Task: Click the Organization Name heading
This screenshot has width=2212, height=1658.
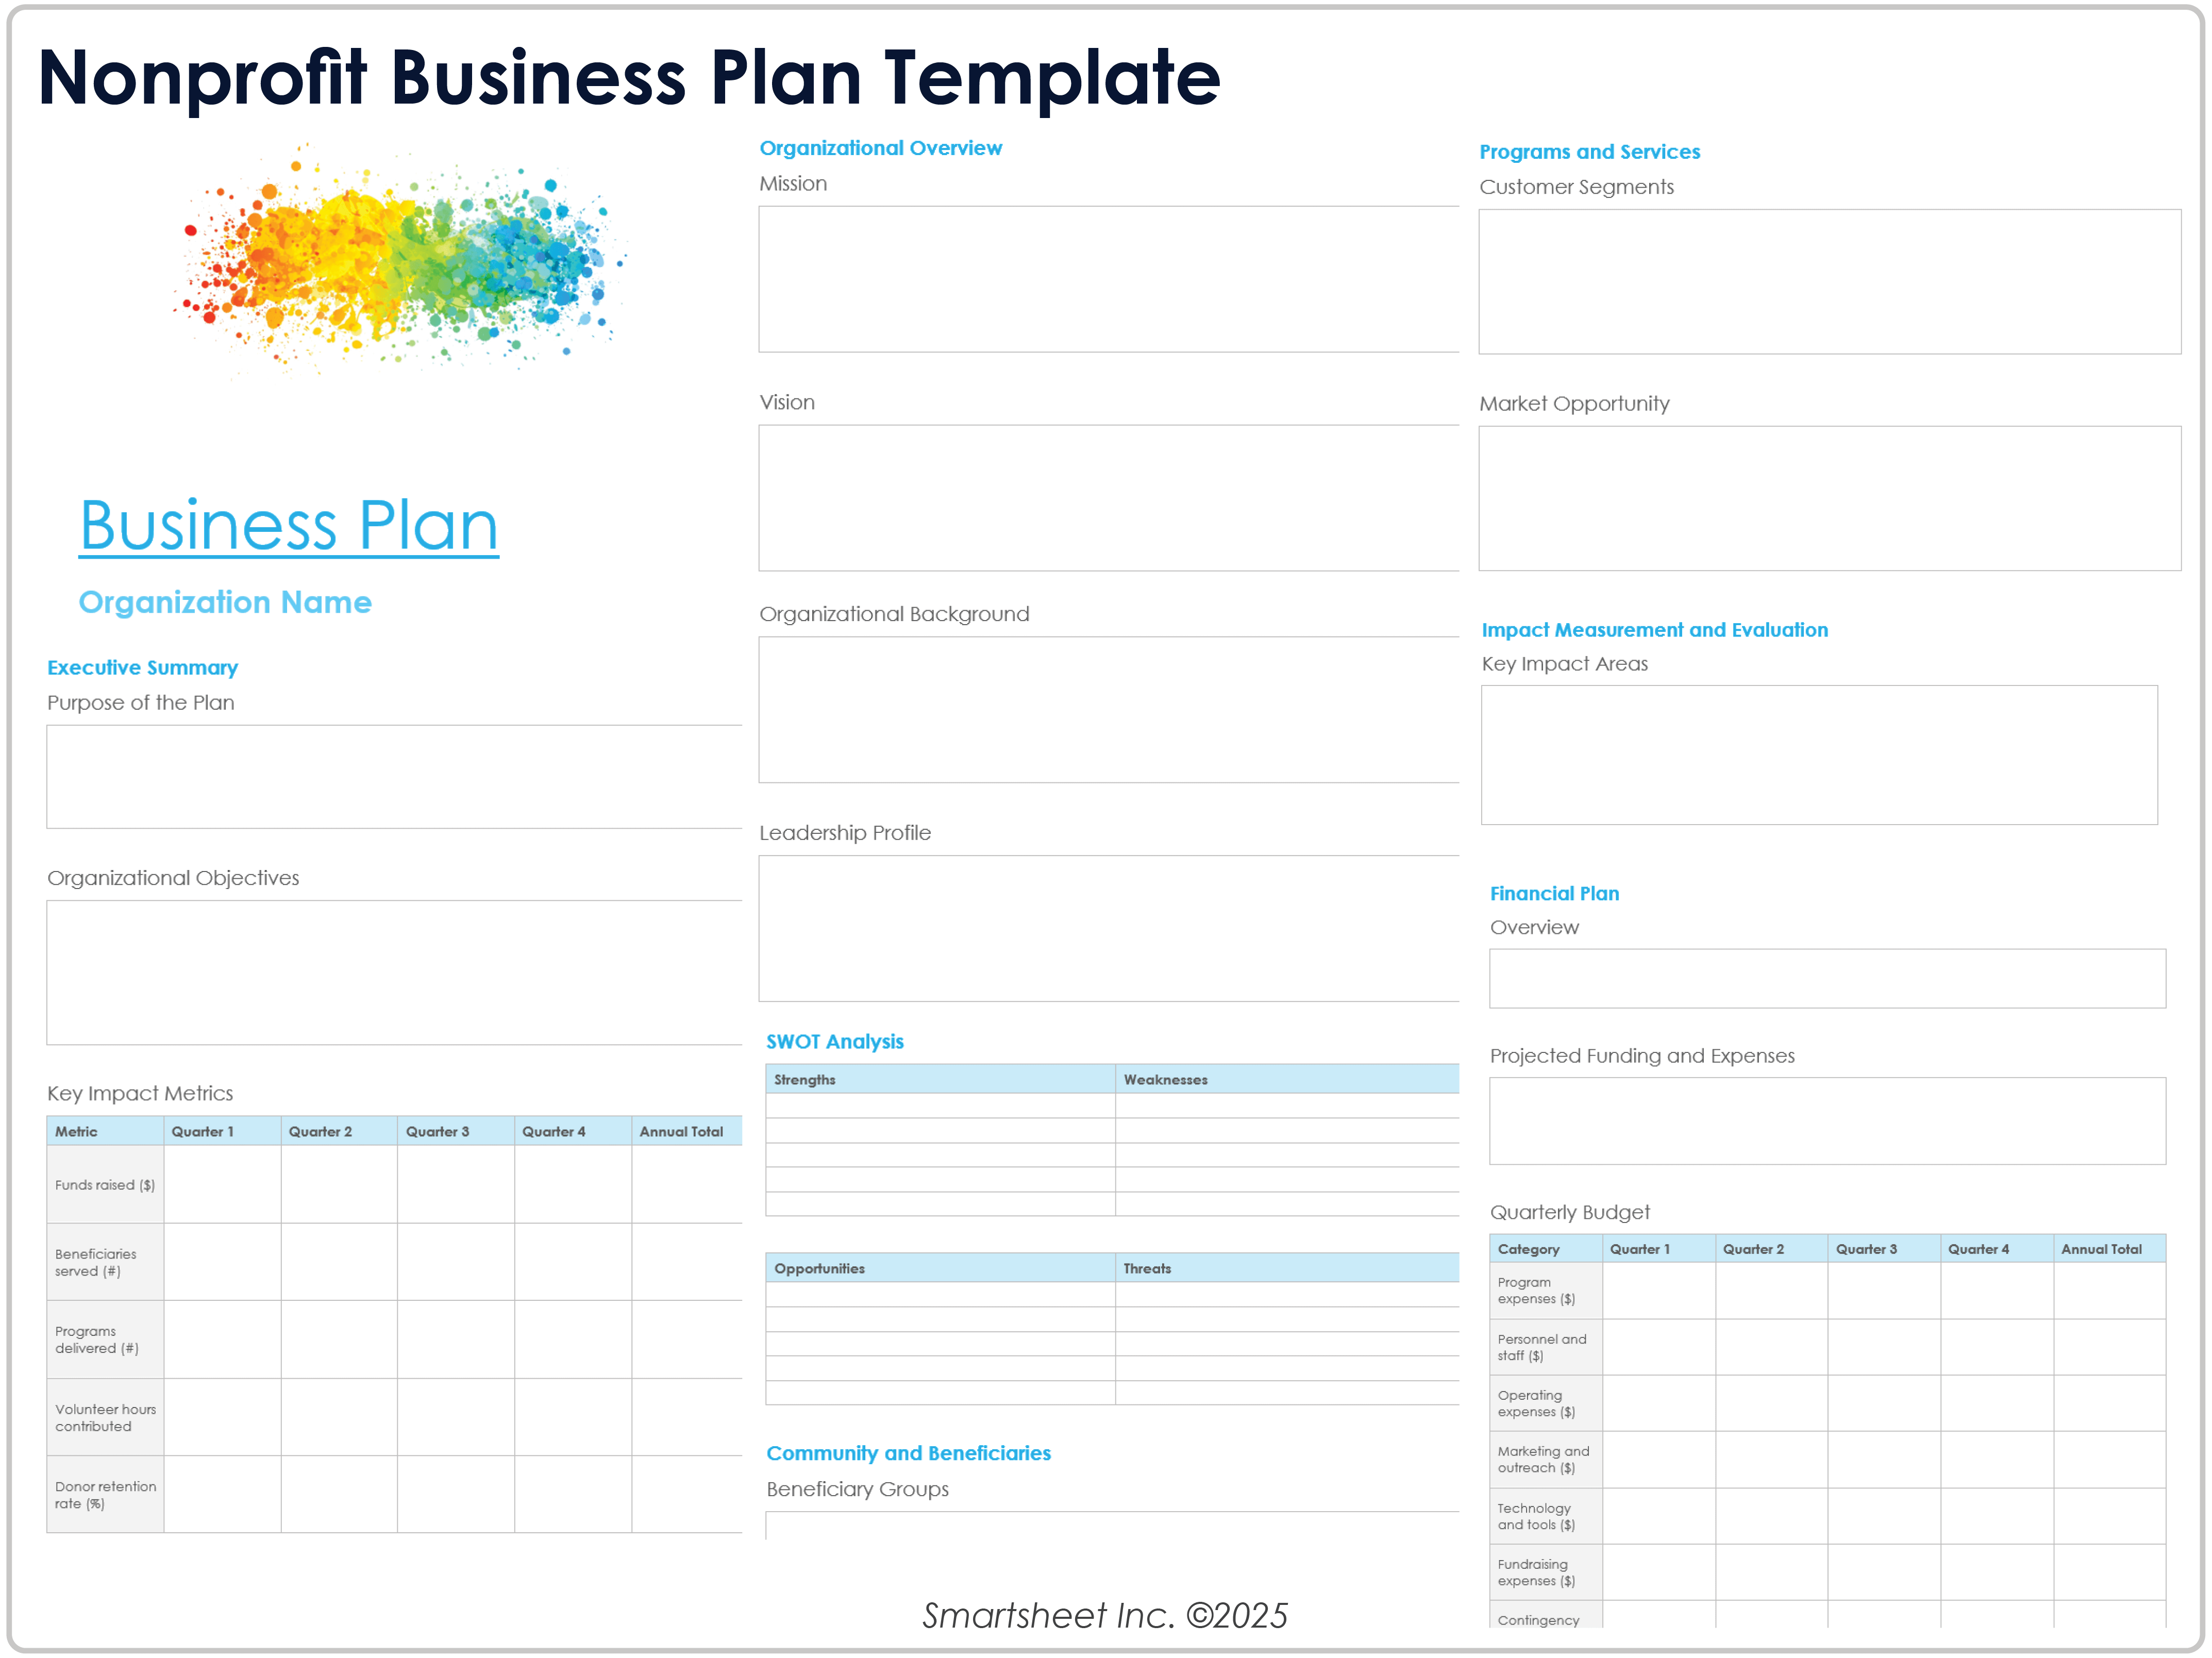Action: click(225, 602)
